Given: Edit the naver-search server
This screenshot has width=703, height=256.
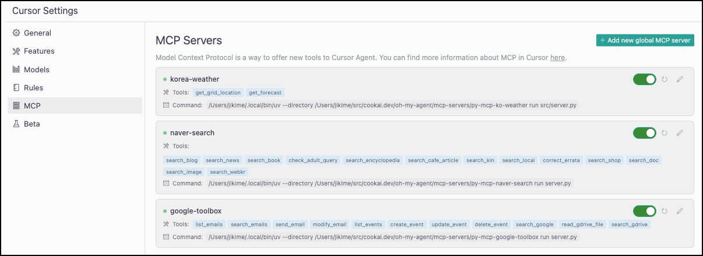Looking at the screenshot, I should click(x=679, y=133).
